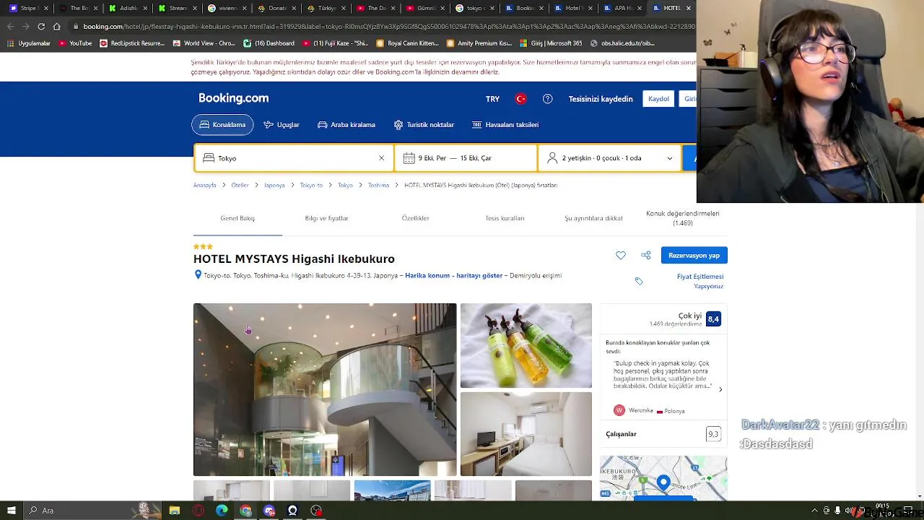
Task: Open the help question mark icon
Action: tap(548, 99)
